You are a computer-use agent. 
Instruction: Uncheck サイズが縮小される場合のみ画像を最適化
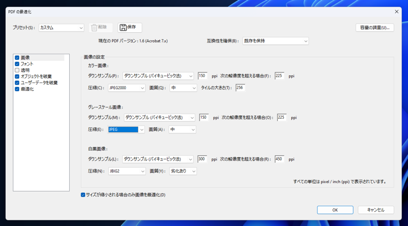click(x=83, y=195)
